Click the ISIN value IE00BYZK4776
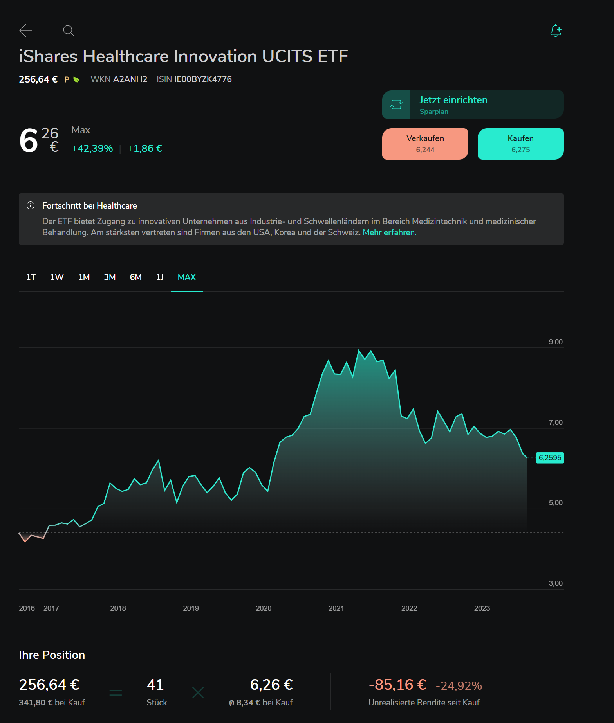Screen dimensions: 614x723 (203, 79)
